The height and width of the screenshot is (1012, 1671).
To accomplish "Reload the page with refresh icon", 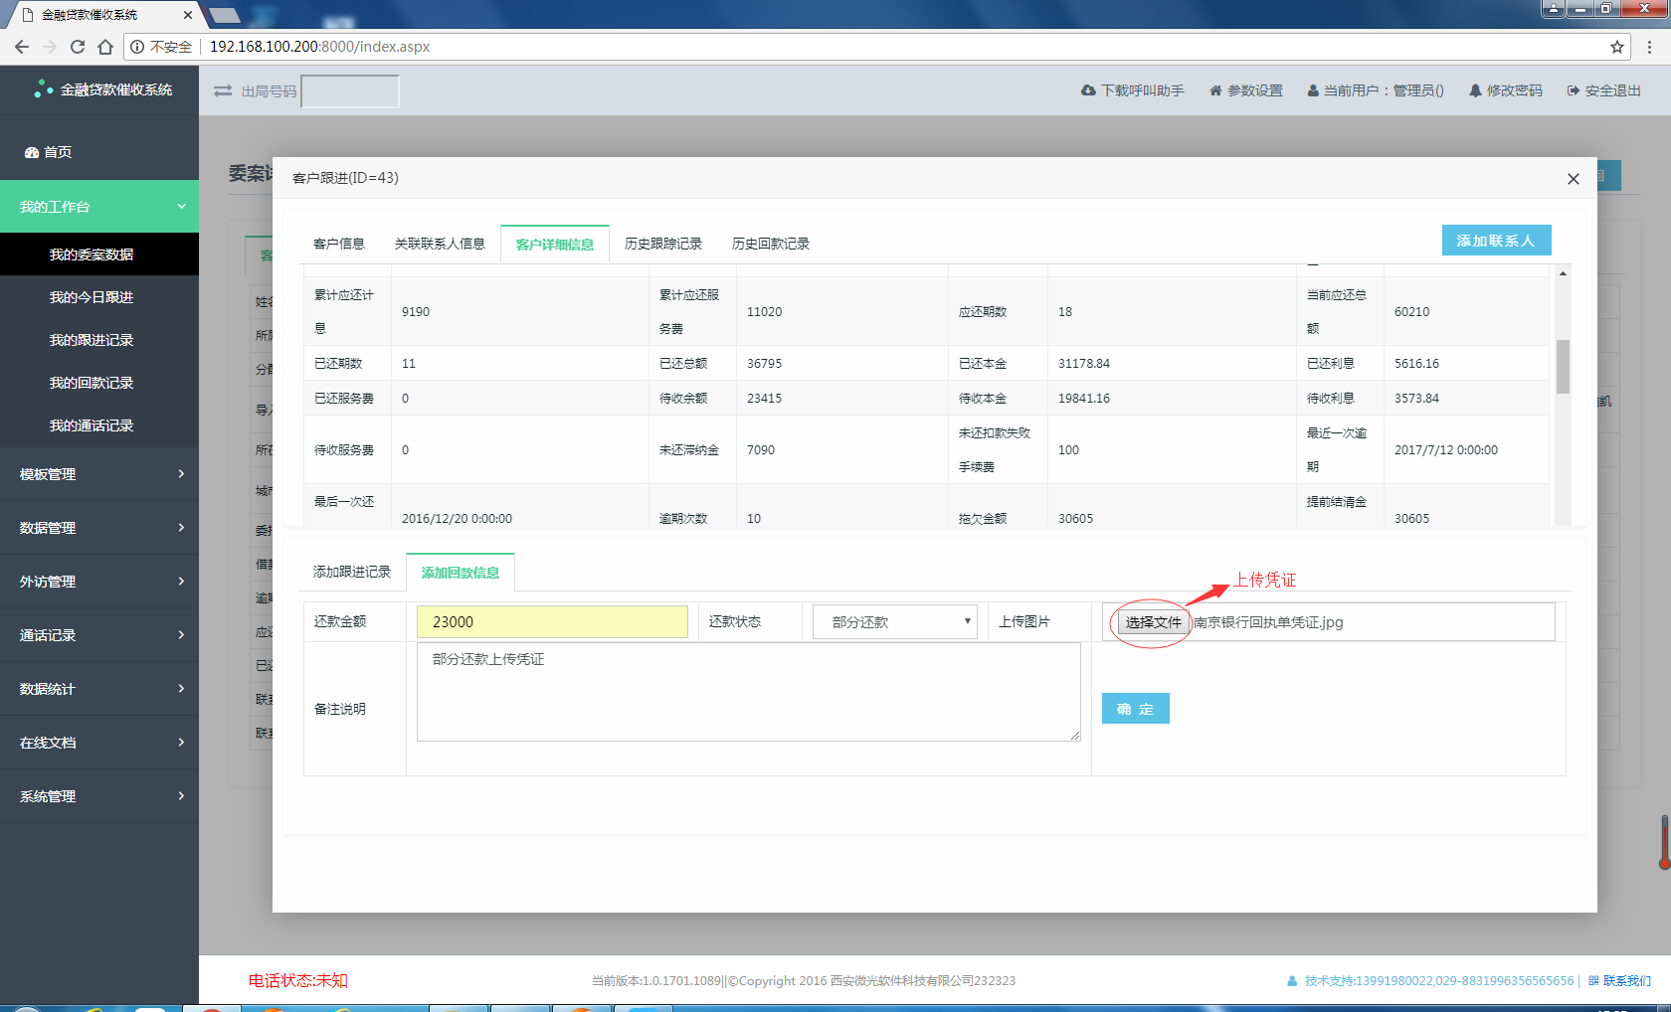I will click(x=78, y=47).
